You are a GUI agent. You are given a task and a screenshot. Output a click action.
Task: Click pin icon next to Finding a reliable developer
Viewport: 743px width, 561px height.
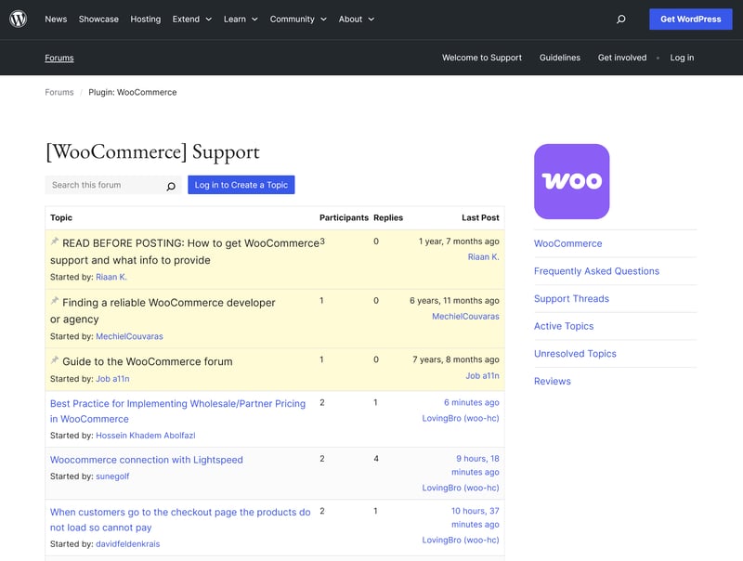tap(55, 302)
